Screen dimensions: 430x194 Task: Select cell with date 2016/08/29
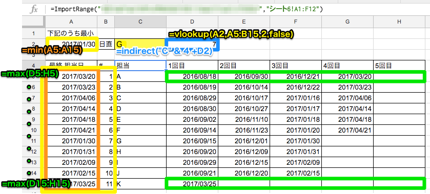tap(192, 98)
